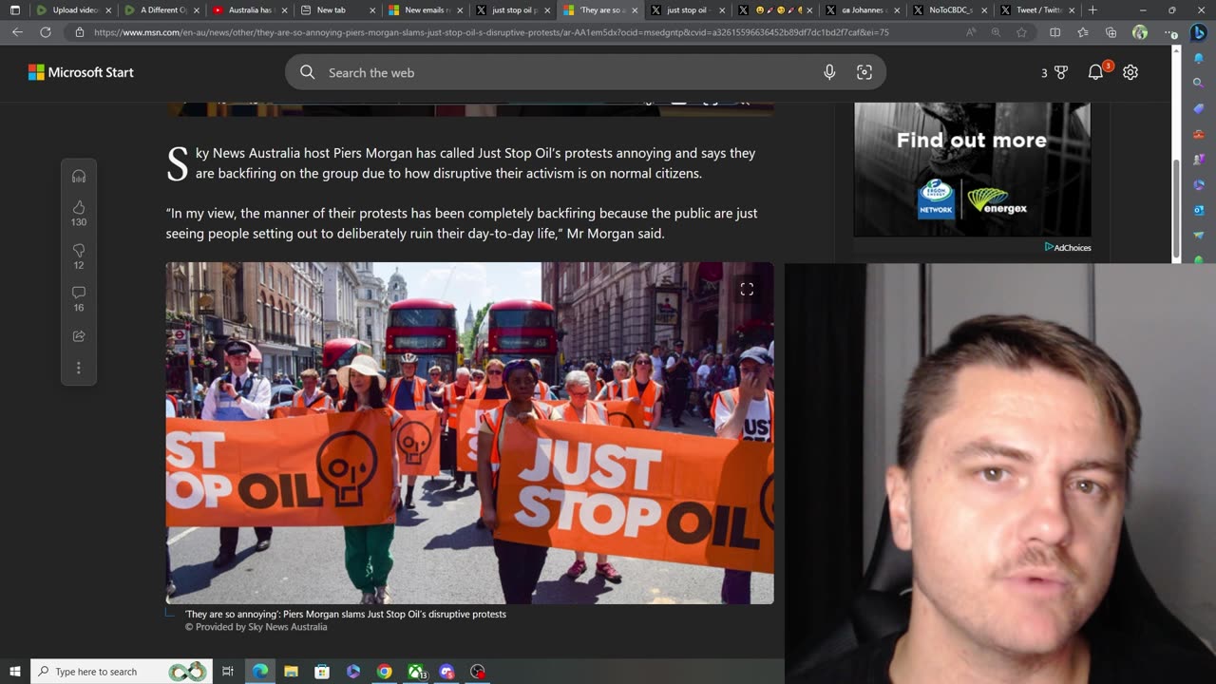
Task: Open File Explorer from taskbar
Action: point(291,672)
